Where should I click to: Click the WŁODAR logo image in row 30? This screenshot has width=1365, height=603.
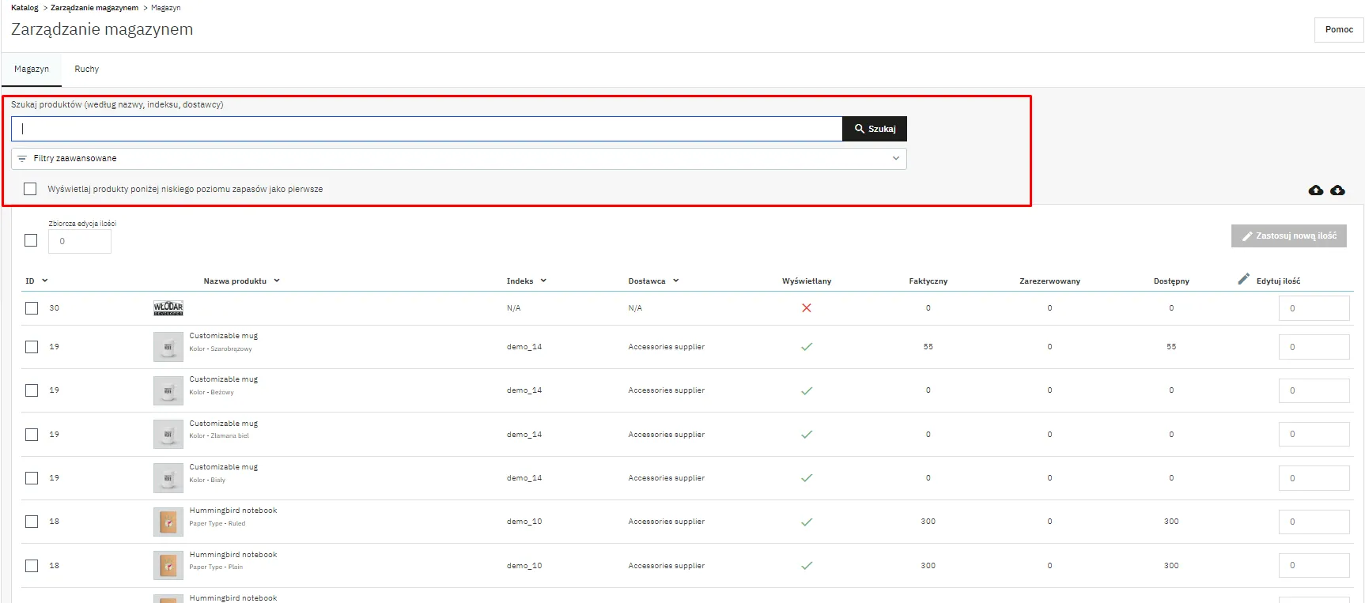tap(168, 308)
